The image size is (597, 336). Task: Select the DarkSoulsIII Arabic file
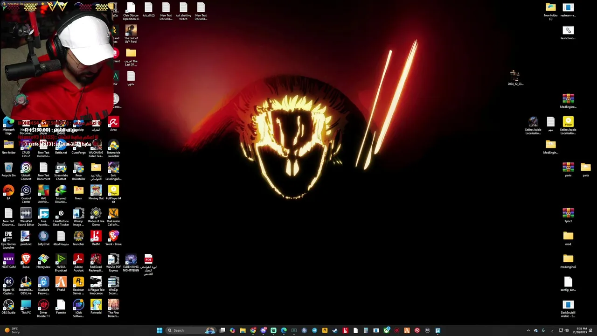coord(568,308)
